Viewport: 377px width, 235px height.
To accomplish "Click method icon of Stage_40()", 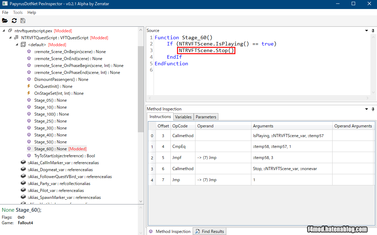I will tap(29, 135).
